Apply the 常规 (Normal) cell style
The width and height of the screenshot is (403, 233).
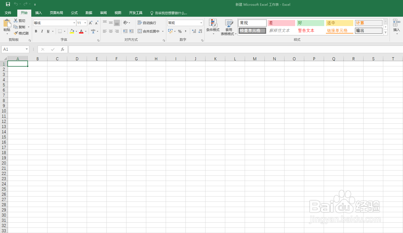[252, 23]
